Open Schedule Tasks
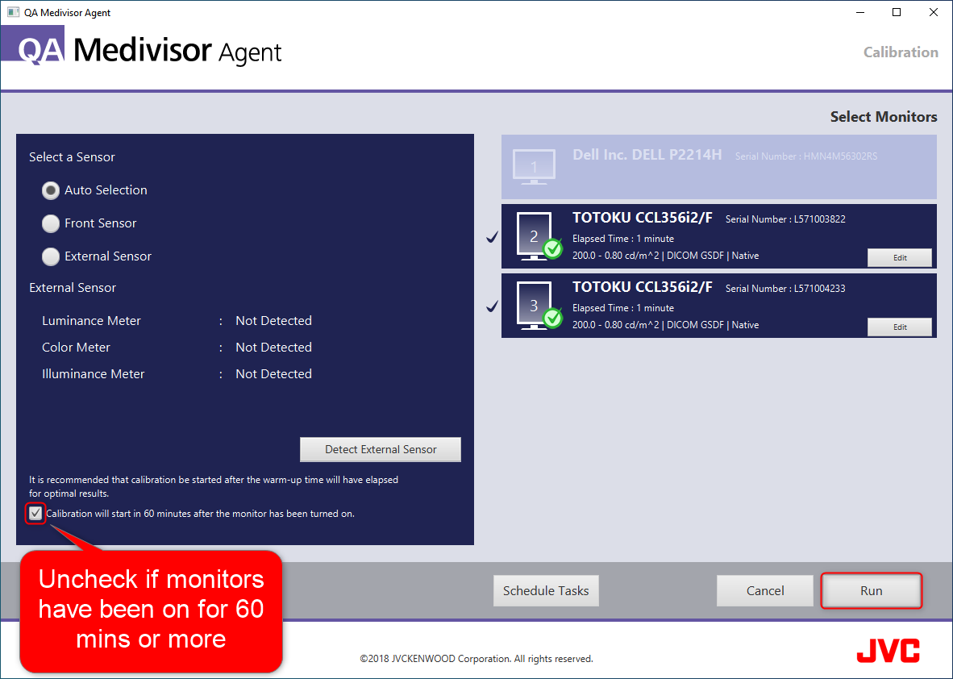953x679 pixels. 546,591
